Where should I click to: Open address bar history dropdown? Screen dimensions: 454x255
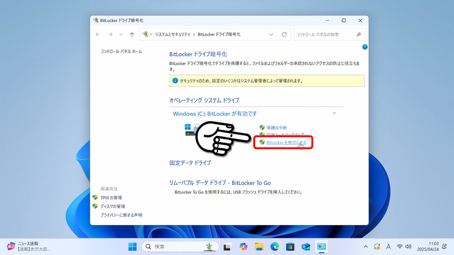(x=271, y=35)
